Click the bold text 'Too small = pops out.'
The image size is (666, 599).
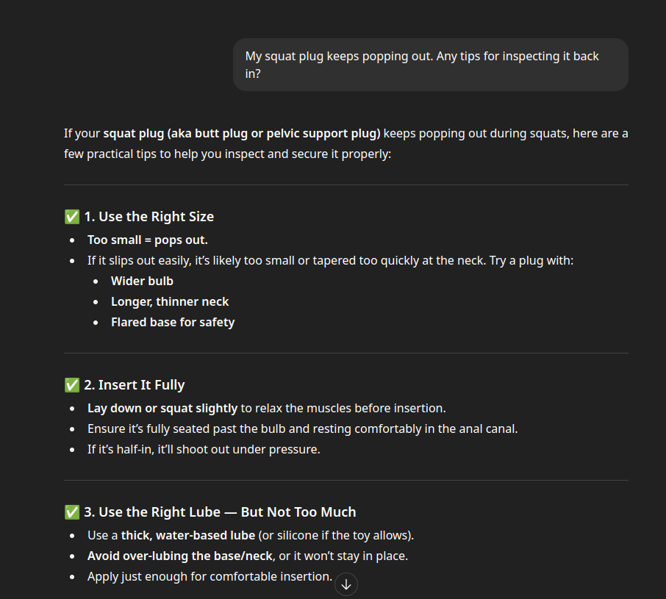coord(147,240)
